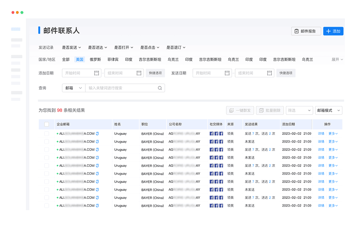This screenshot has width=359, height=226.
Task: Toggle the select-all checkbox in table header
Action: coord(47,124)
